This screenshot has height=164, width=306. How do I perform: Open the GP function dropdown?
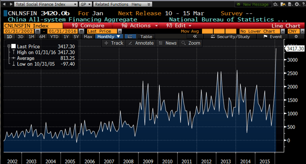[x=85, y=4]
